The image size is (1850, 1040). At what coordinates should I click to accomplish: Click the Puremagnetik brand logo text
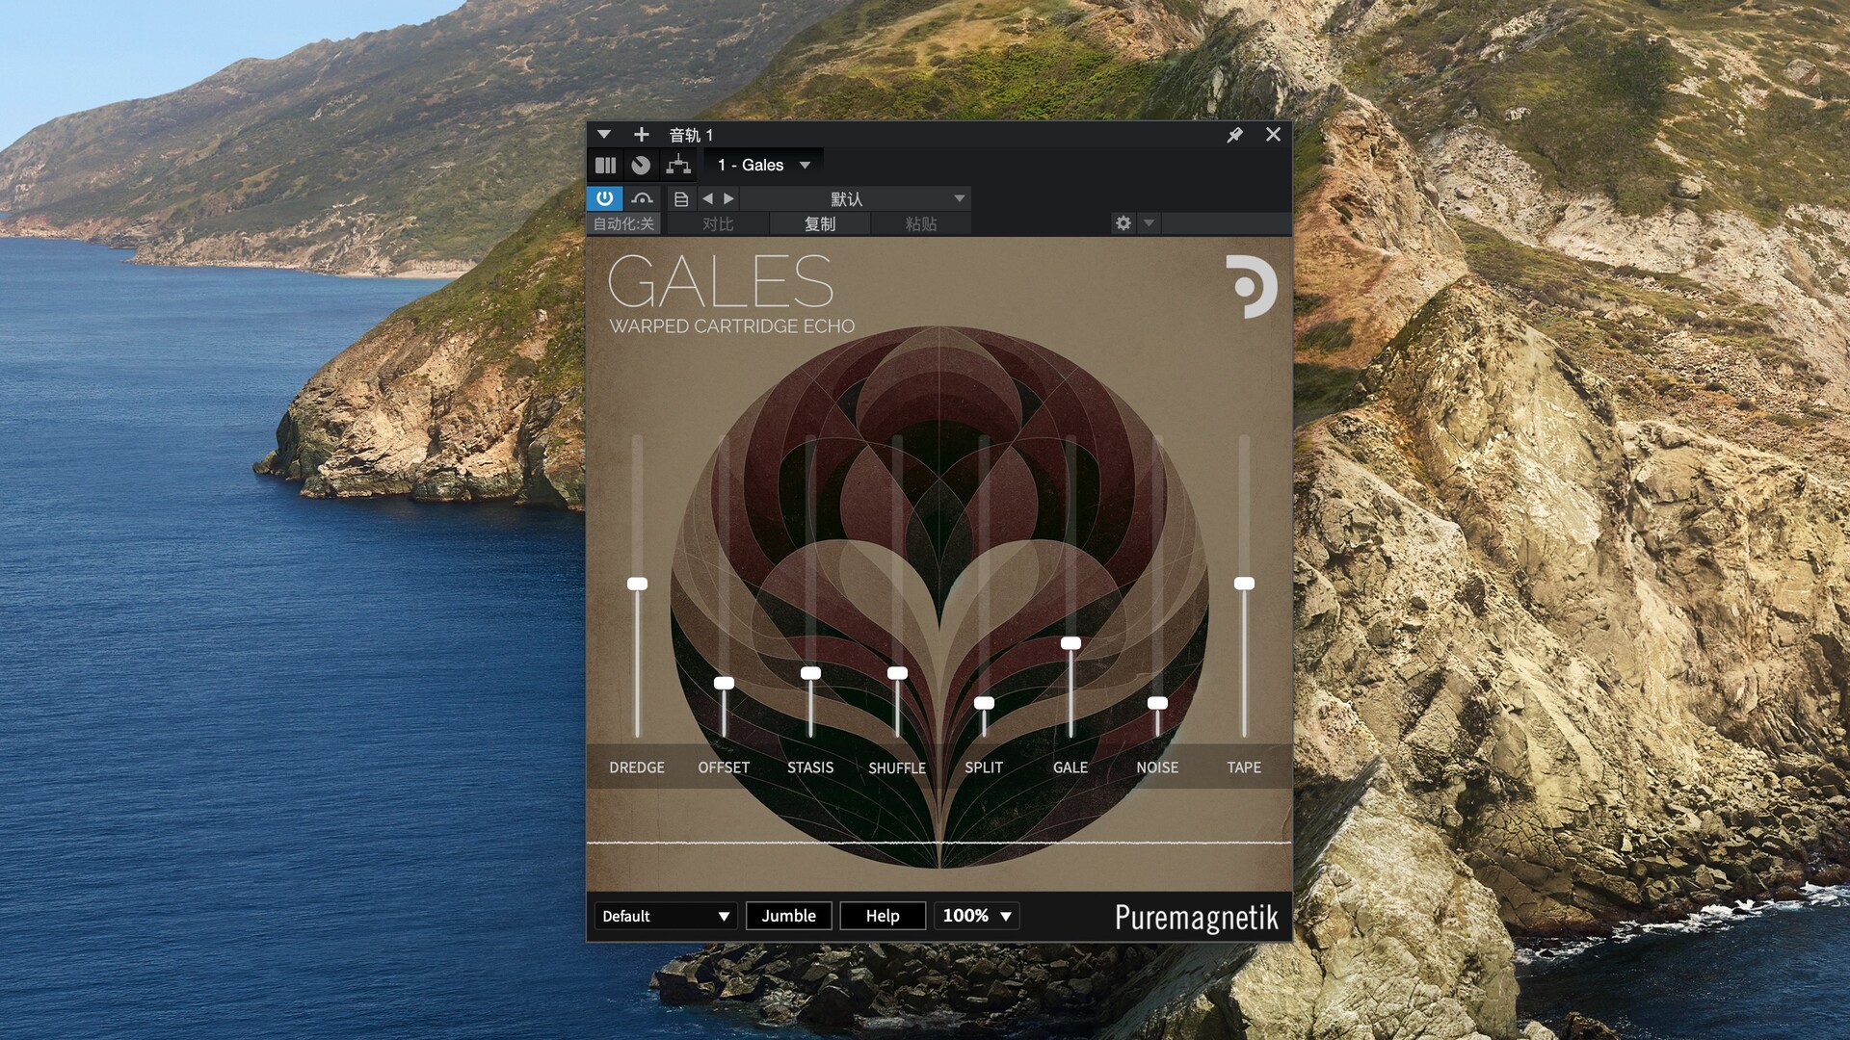tap(1197, 918)
